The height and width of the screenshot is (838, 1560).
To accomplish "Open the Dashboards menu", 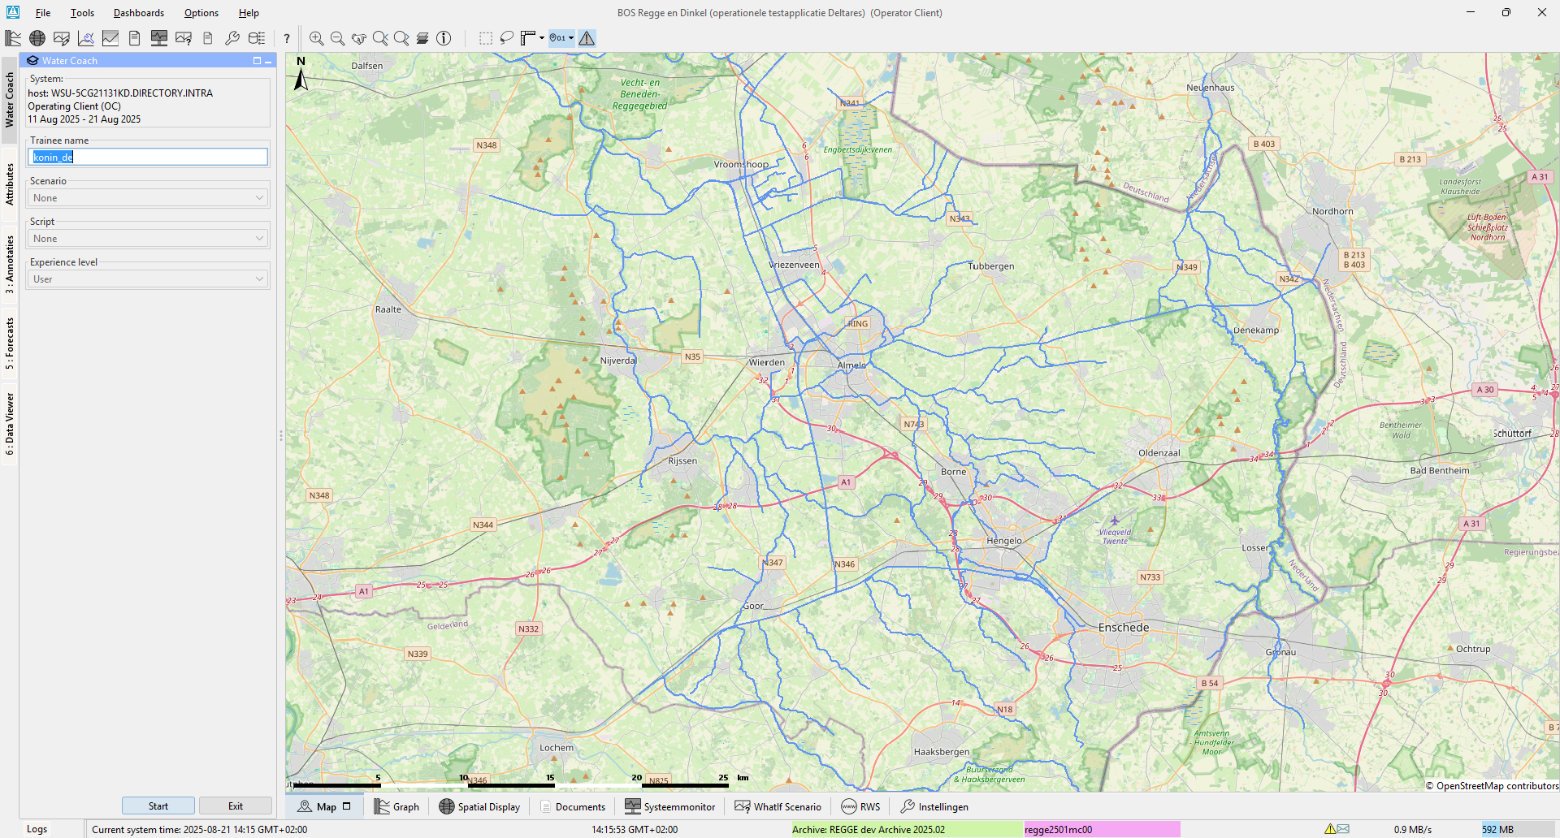I will tap(138, 13).
